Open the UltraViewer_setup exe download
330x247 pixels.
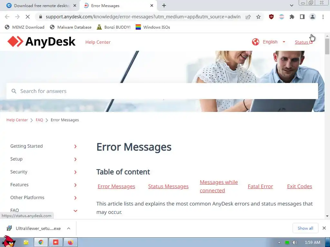point(34,228)
